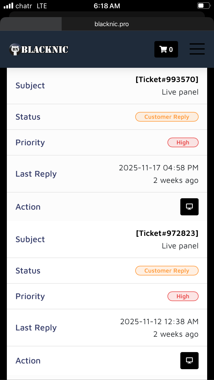Click Live panel subject text of ticket 972823
Viewport: 214px width, 380px height.
click(x=180, y=246)
